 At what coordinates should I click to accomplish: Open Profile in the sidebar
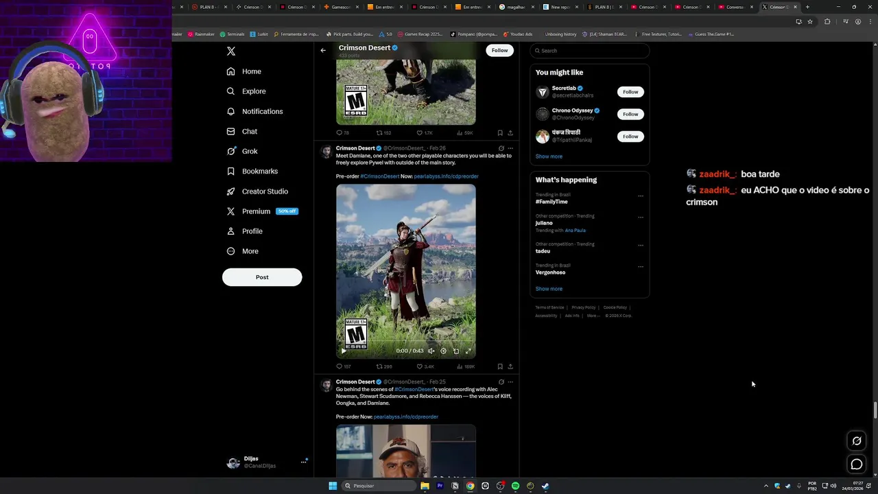tap(245, 231)
